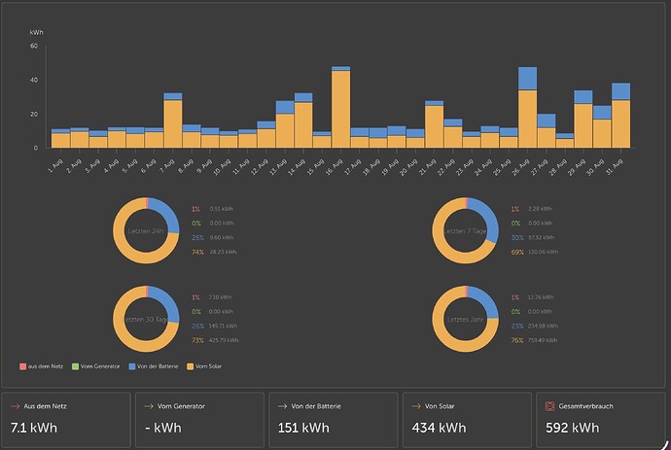The image size is (671, 450).
Task: Click the 'Vom Generator' card title
Action: pos(181,406)
